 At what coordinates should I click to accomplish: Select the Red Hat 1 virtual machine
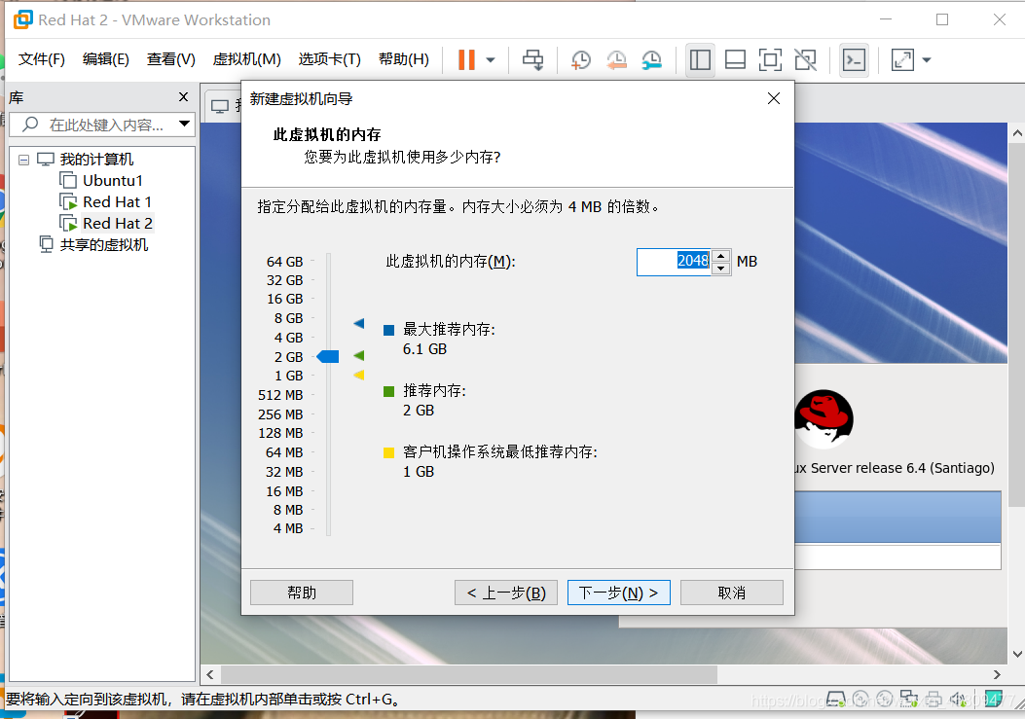[x=117, y=202]
